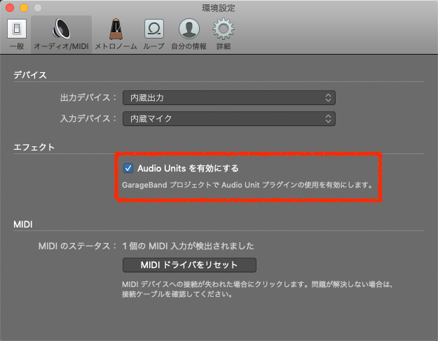
Task: Click the 1 個の MIDI 入力が検出されました status text
Action: click(x=189, y=246)
